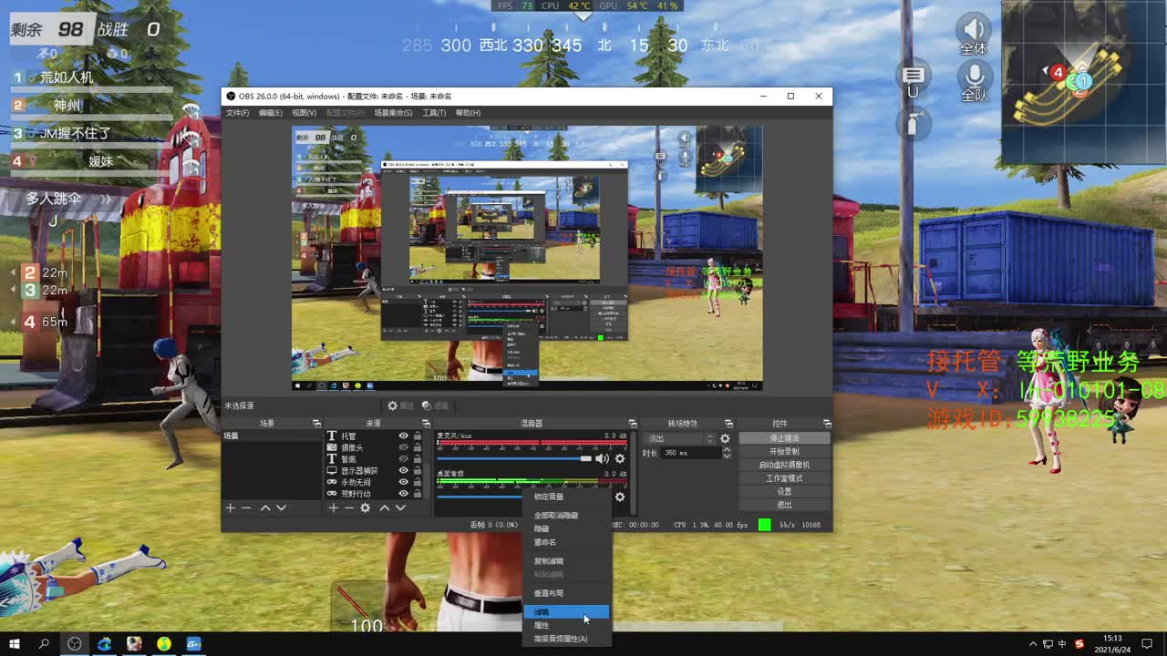Toggle visibility of the 托管 source
The width and height of the screenshot is (1167, 656).
[x=403, y=436]
